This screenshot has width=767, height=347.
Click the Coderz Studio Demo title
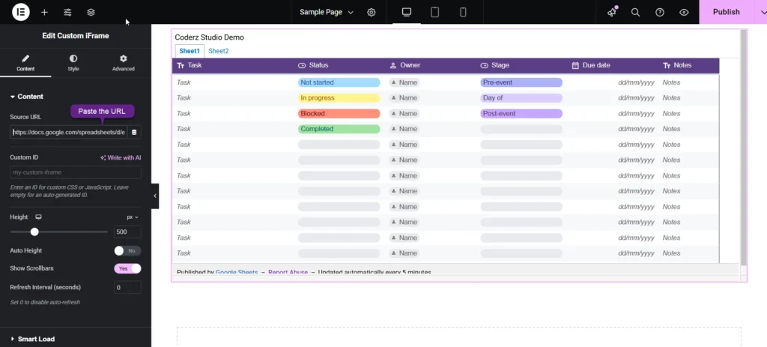tap(210, 37)
